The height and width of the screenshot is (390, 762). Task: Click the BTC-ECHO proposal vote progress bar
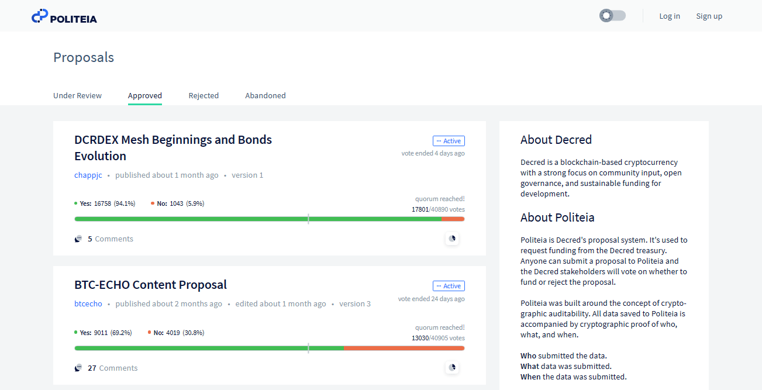pyautogui.click(x=270, y=348)
